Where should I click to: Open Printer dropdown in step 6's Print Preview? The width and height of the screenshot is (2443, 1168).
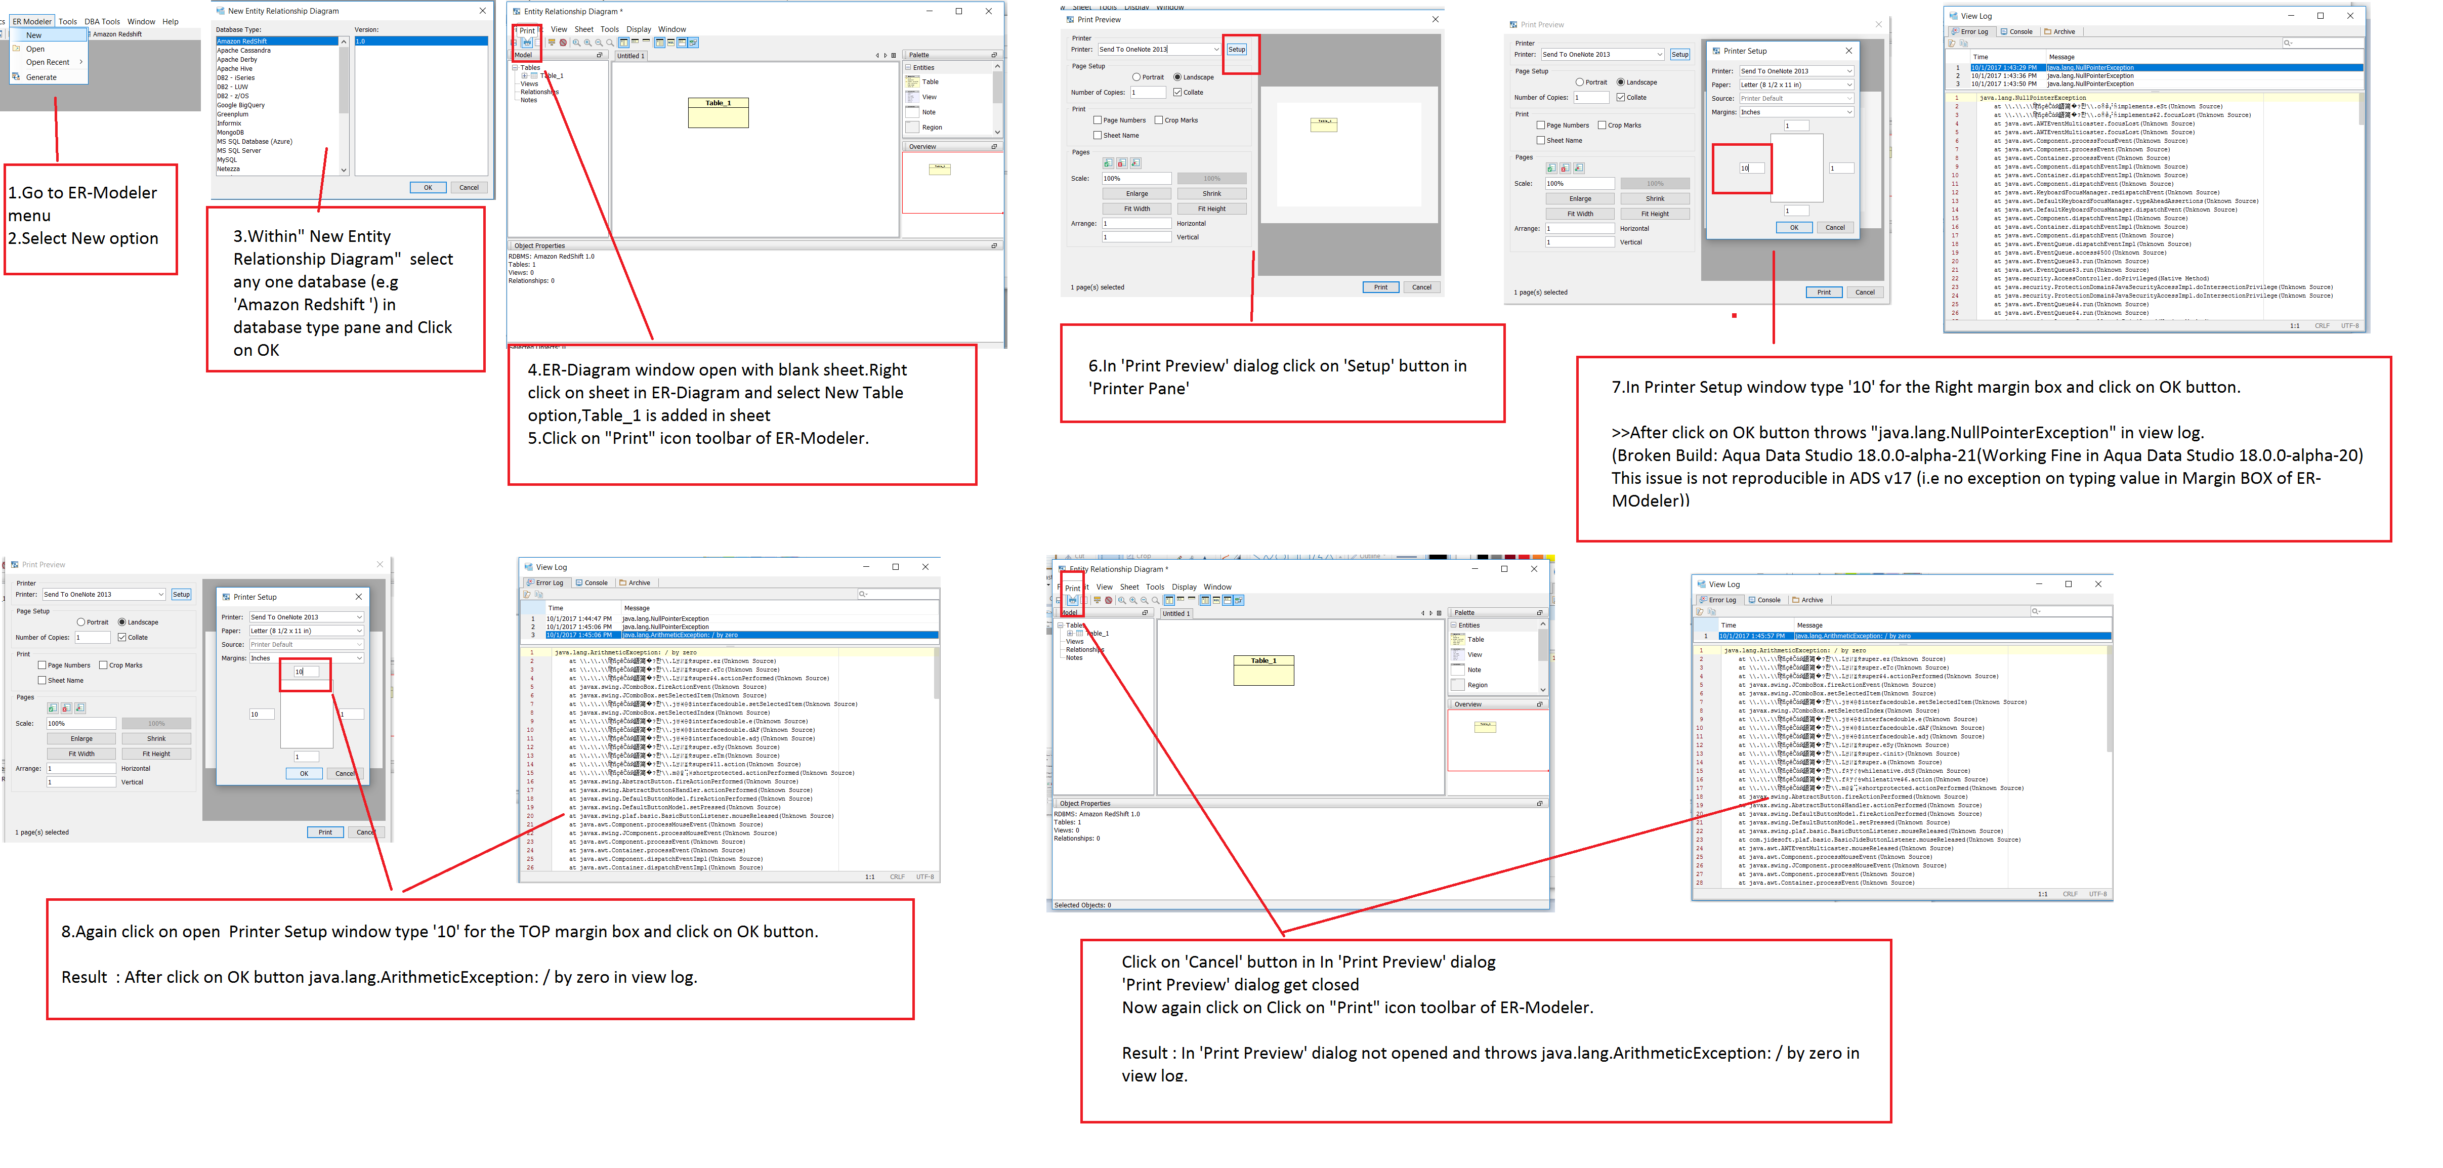tap(1216, 49)
